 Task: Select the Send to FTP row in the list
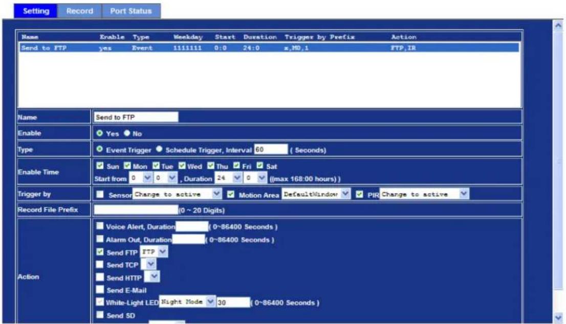(269, 48)
